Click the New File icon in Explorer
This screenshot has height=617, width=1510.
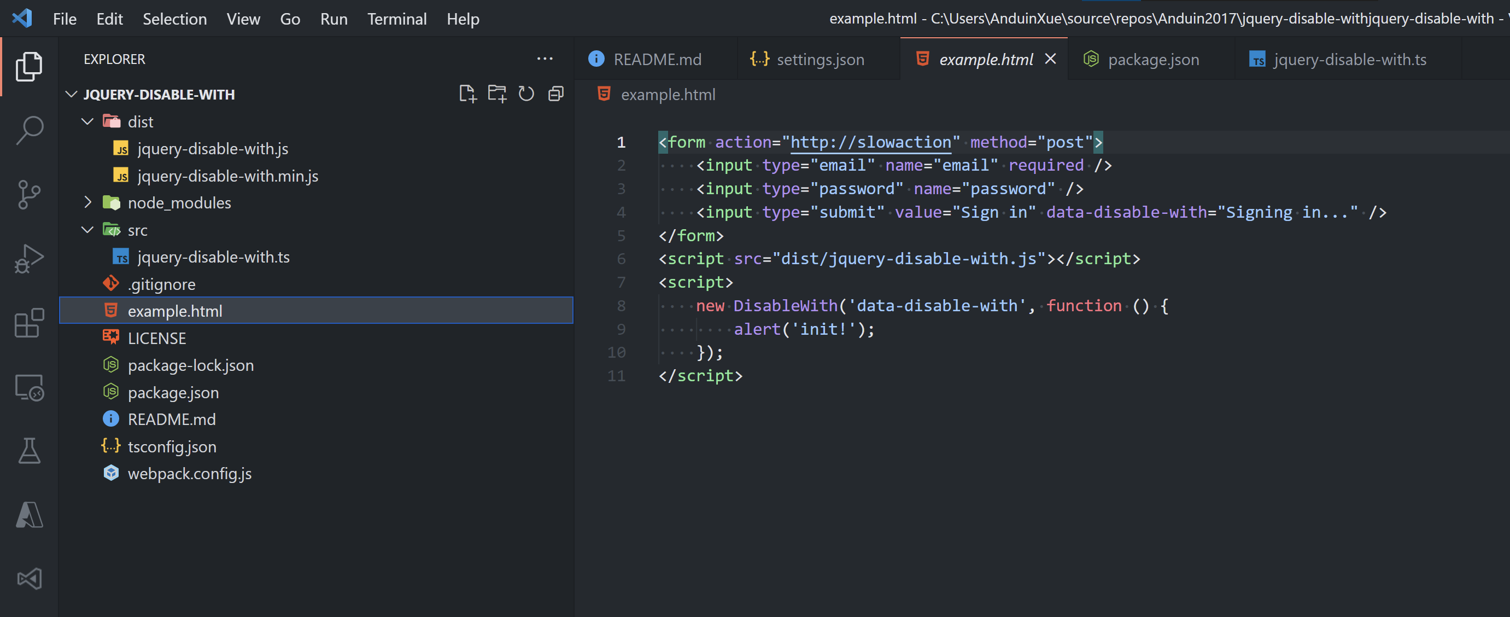pos(468,93)
